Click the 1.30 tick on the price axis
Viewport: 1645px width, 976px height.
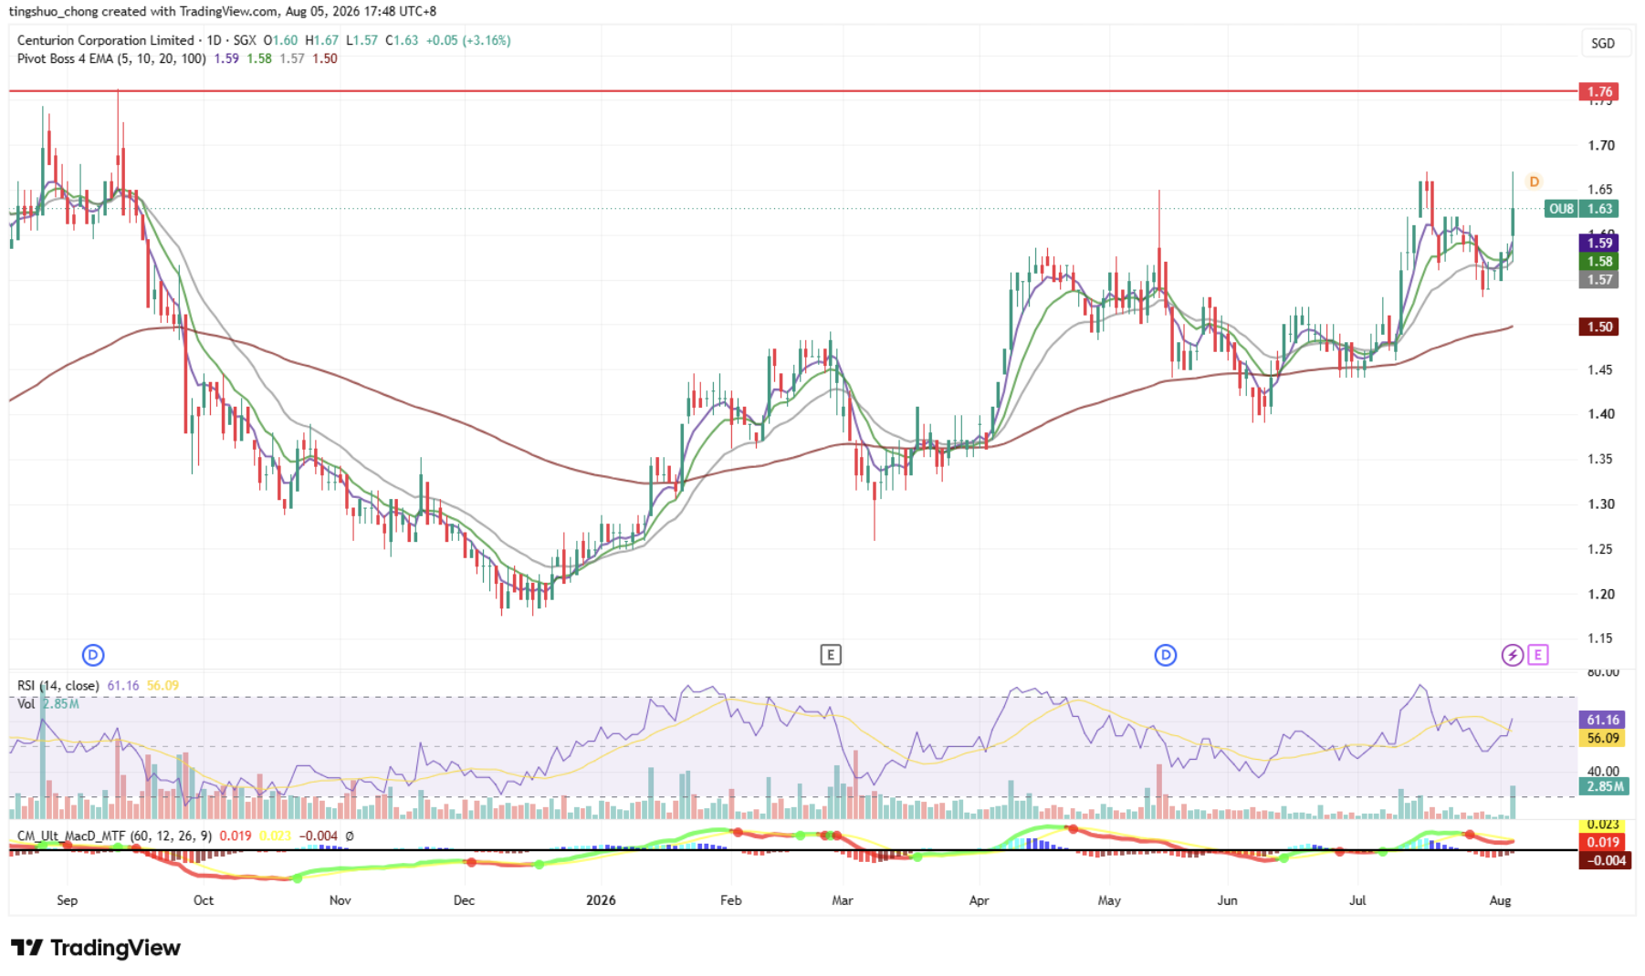pos(1600,504)
